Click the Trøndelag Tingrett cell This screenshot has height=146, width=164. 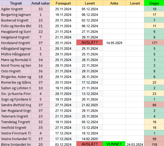(16, 122)
